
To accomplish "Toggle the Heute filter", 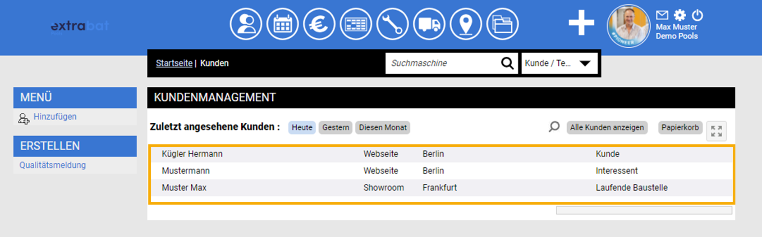I will click(x=302, y=127).
